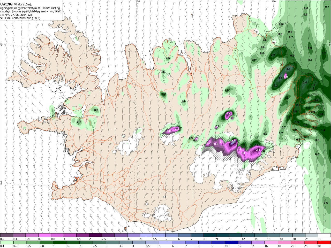The width and height of the screenshot is (331, 248).
Task: Pick the lower legend swatch between 2.5 and 3
Action: [x=99, y=242]
